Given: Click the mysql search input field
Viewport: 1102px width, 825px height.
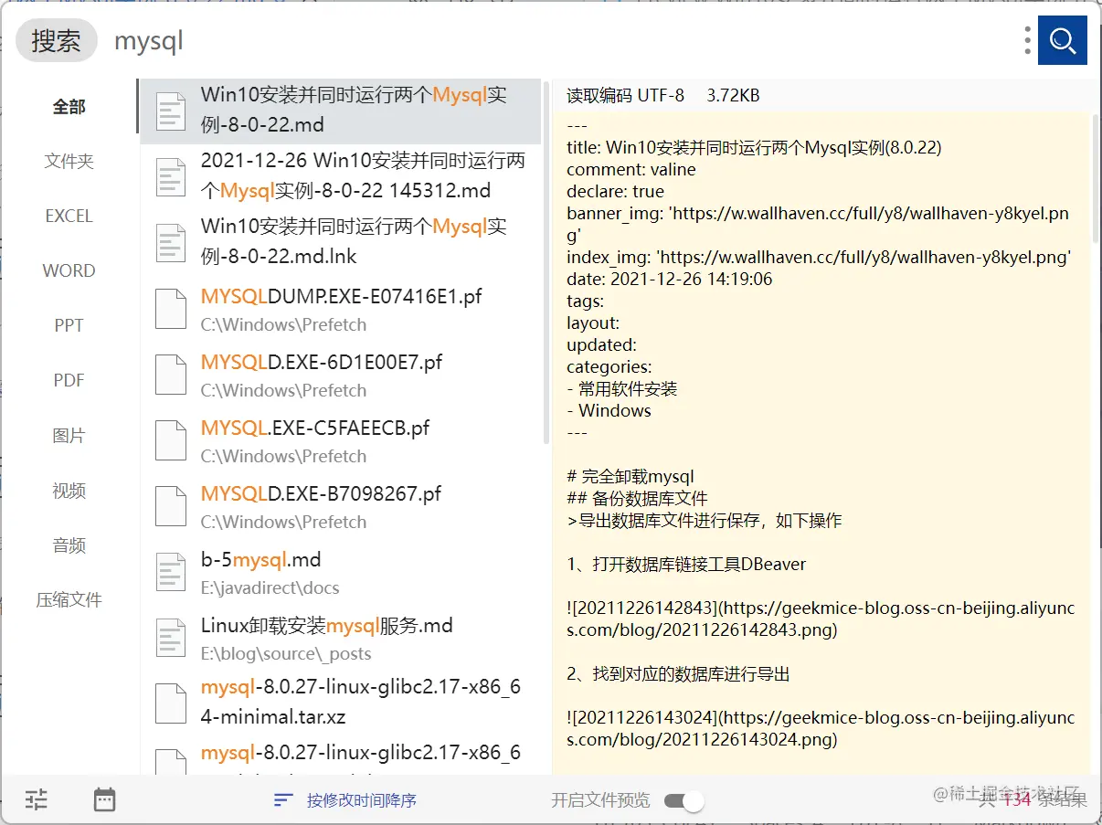Looking at the screenshot, I should [557, 41].
